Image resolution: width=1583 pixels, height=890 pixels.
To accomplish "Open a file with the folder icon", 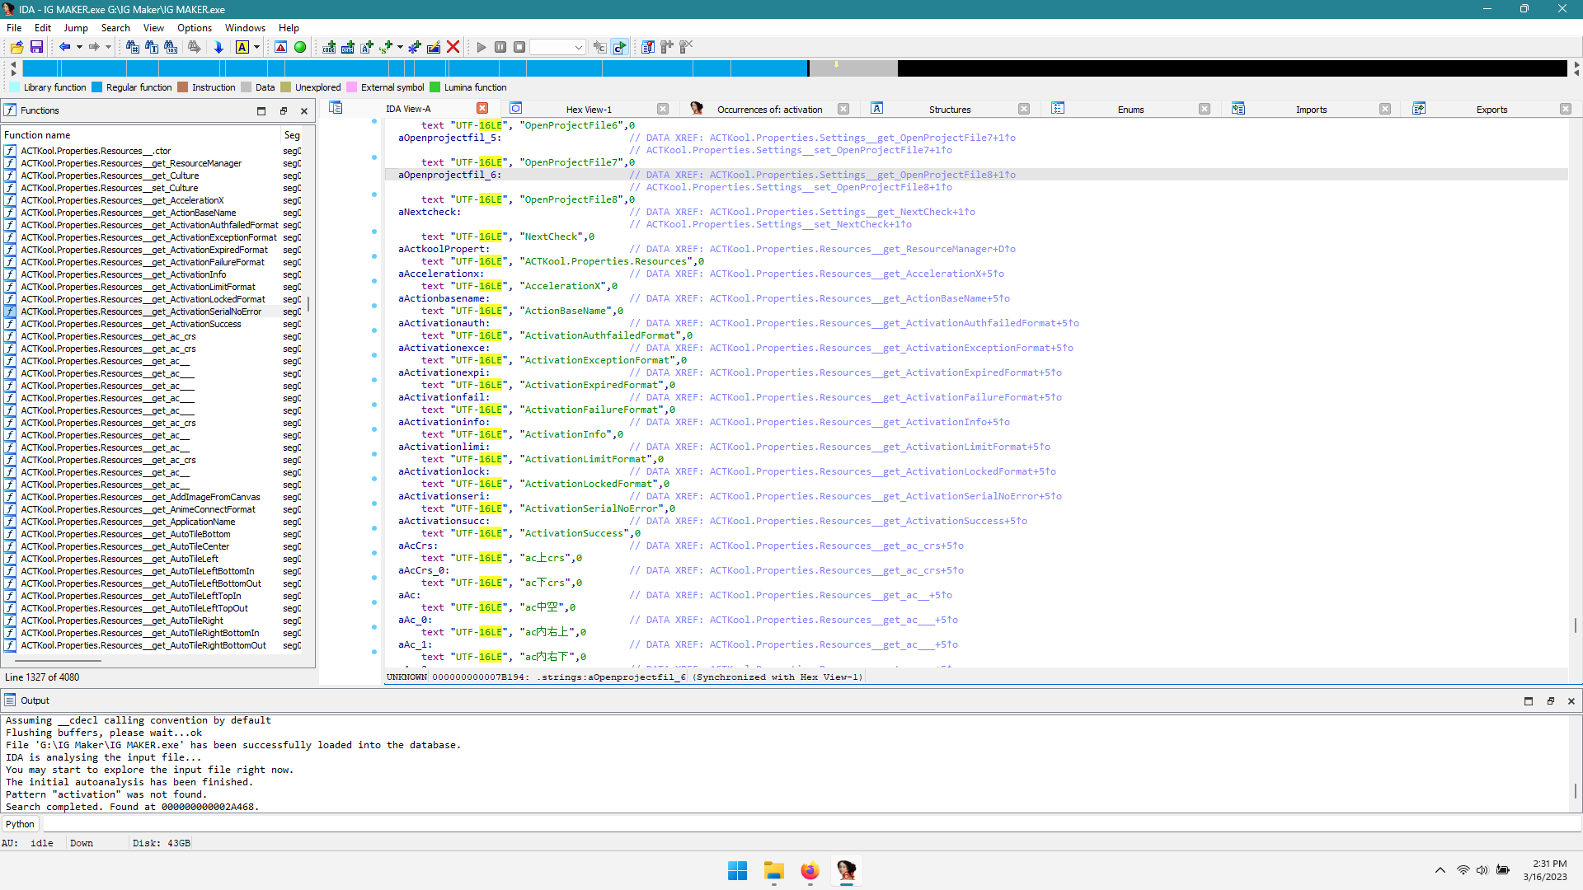I will click(x=16, y=47).
